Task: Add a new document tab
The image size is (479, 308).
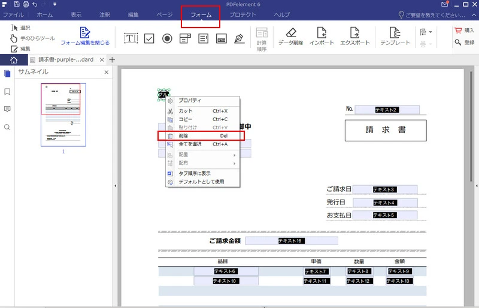Action: [x=112, y=60]
